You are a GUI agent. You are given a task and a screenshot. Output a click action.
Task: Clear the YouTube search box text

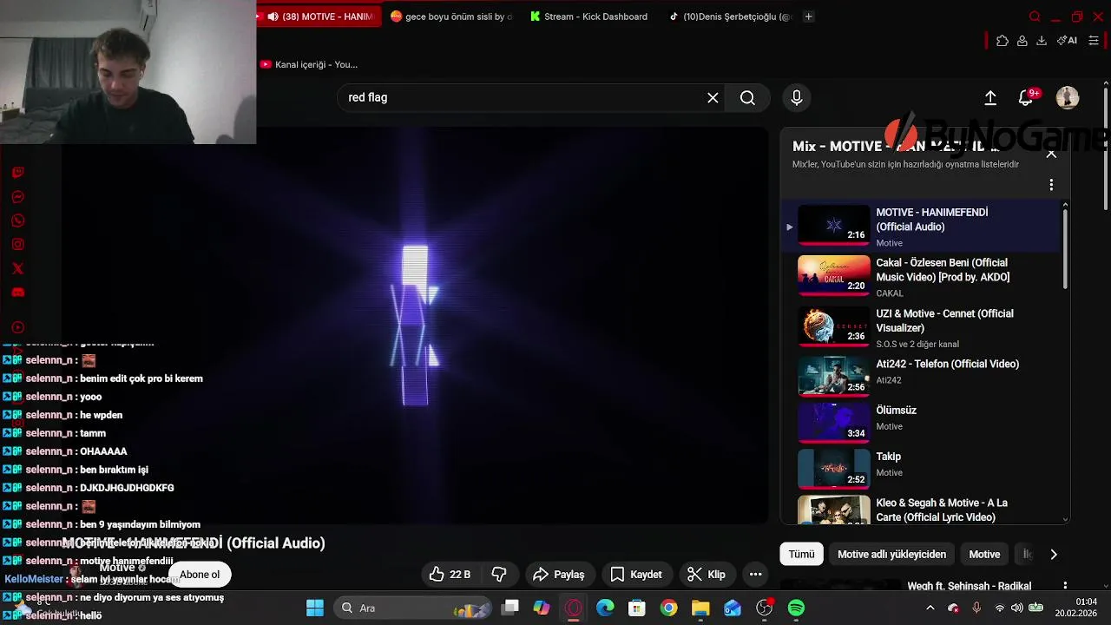[x=713, y=98]
